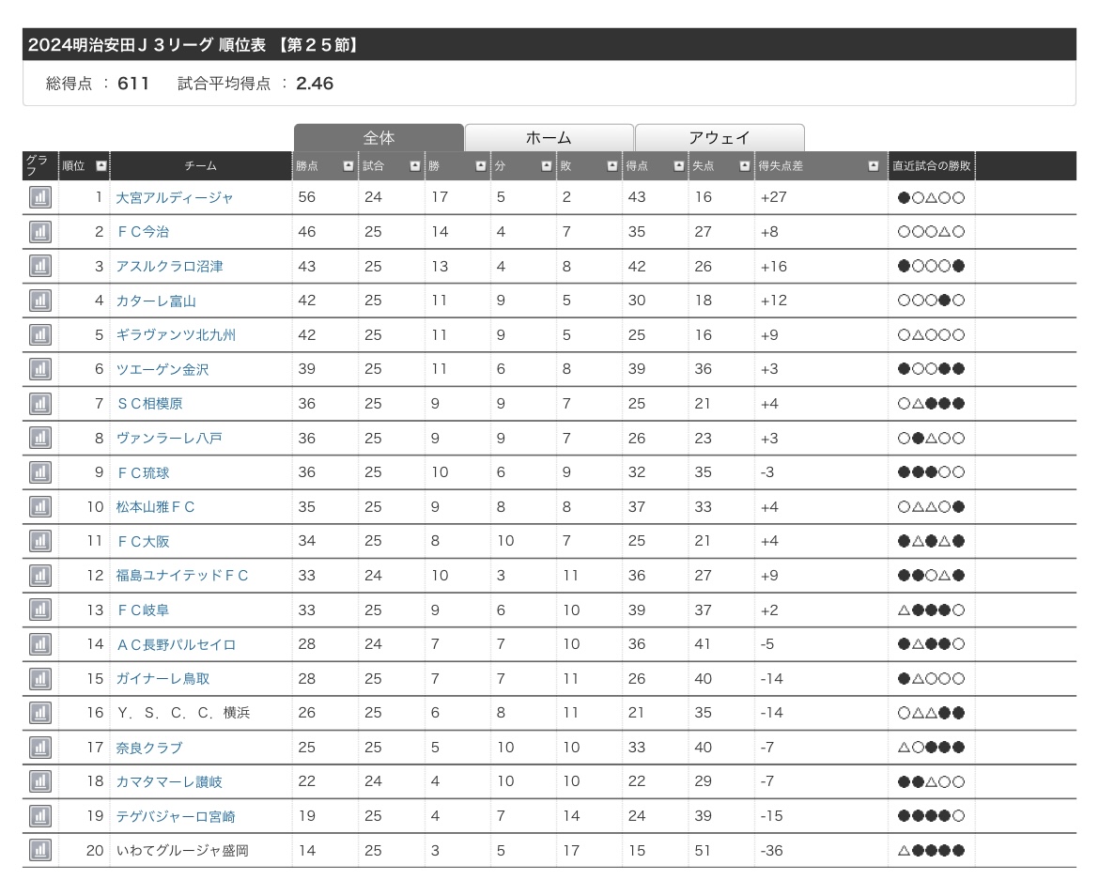This screenshot has width=1099, height=880.
Task: Click いわてグルージャ盛岡 goal difference -36
Action: 772,851
